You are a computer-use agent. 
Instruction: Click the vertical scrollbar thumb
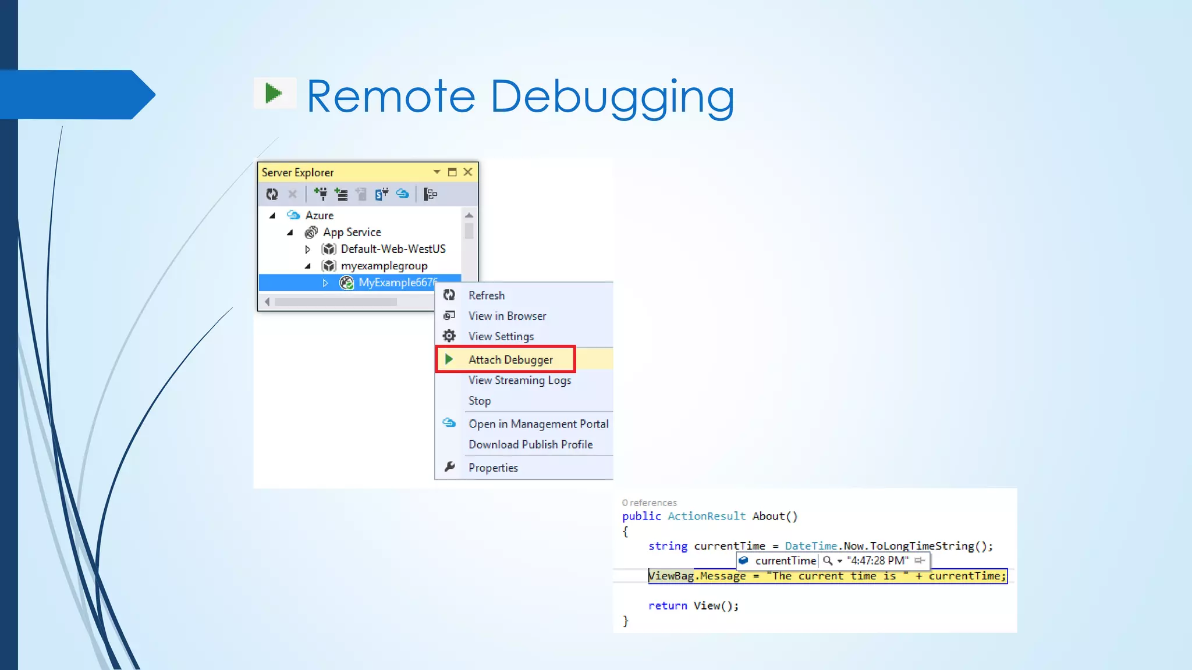(x=469, y=231)
